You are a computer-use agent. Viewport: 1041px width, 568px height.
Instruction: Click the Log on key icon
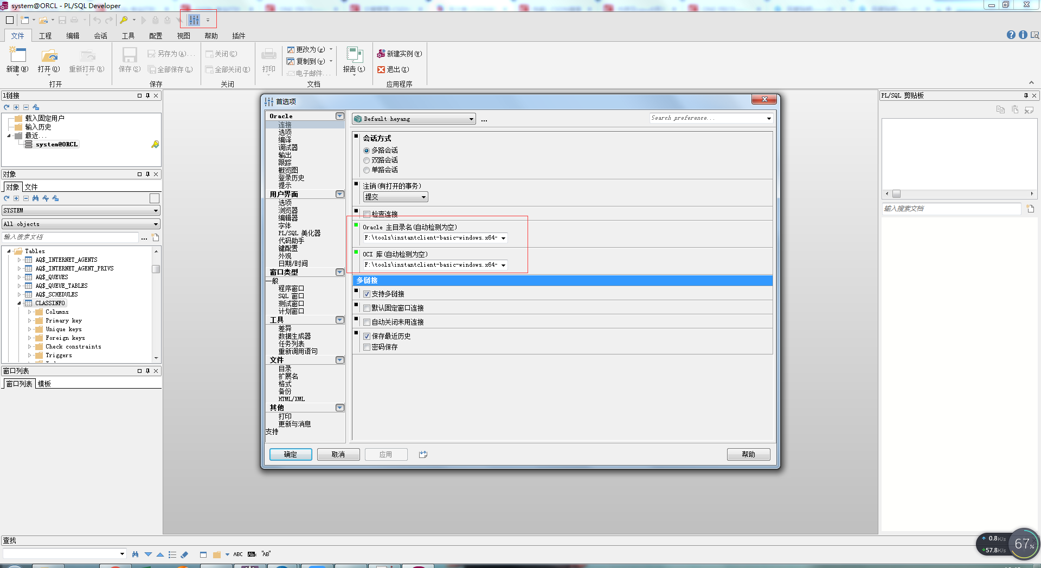click(x=124, y=20)
